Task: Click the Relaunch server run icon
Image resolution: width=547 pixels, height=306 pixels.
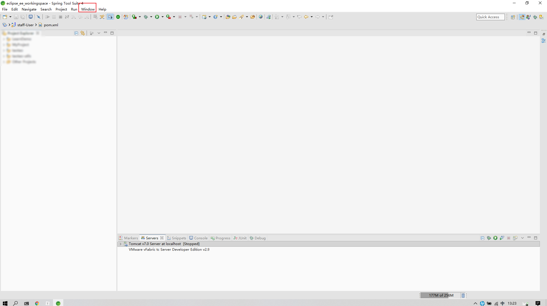Action: (x=134, y=17)
